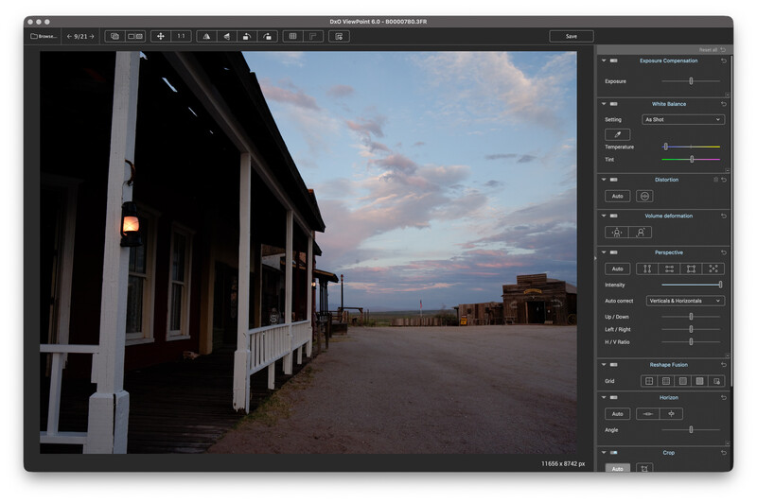The width and height of the screenshot is (757, 503).
Task: Adjust the H / V Ratio slider
Action: [x=691, y=341]
